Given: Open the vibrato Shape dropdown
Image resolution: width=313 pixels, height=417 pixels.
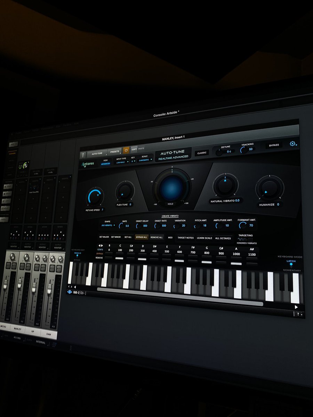Looking at the screenshot, I should pyautogui.click(x=108, y=226).
